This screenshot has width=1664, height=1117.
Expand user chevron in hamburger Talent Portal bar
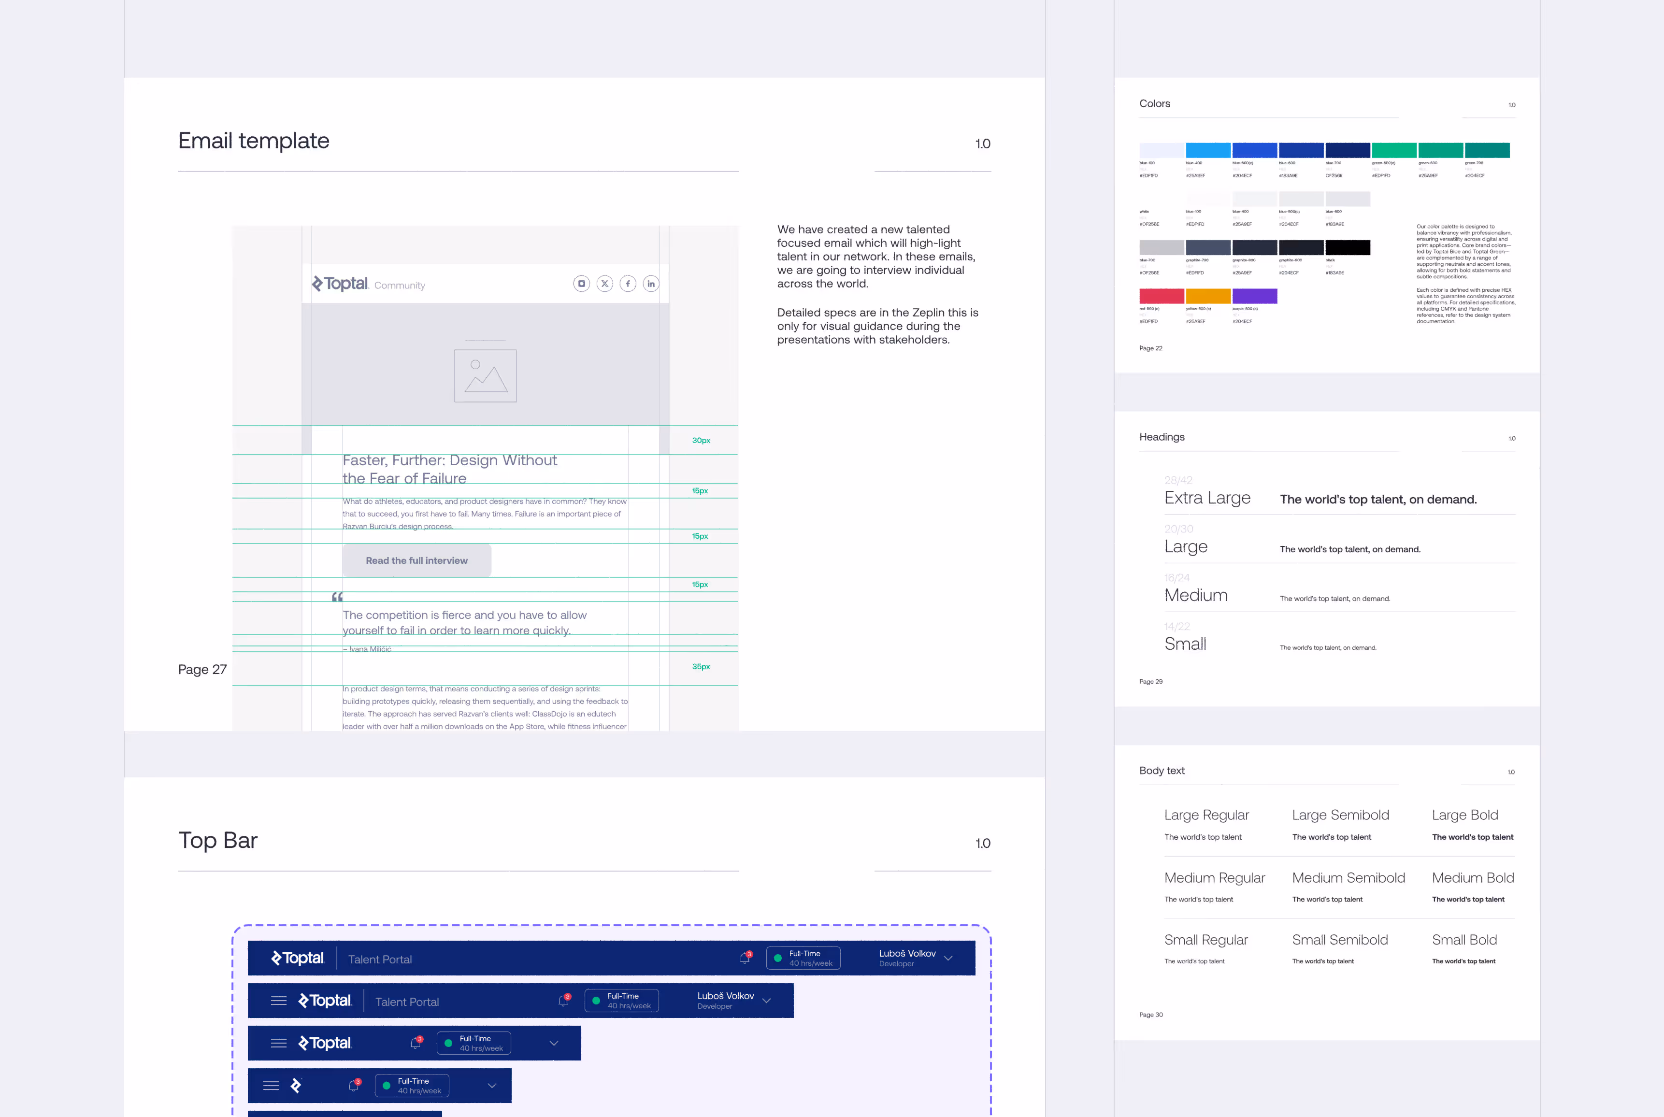767,1001
